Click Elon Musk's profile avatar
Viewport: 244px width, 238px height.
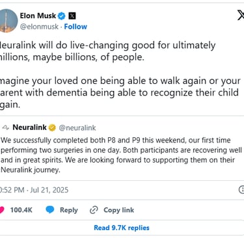point(8,21)
